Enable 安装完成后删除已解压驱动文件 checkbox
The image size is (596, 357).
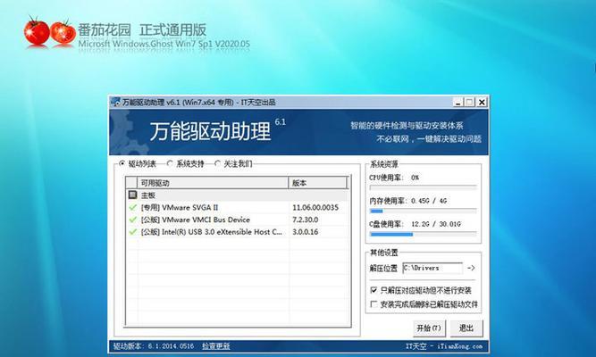[x=374, y=303]
